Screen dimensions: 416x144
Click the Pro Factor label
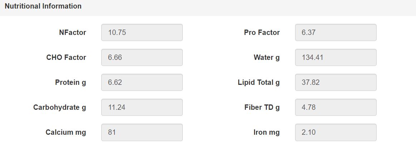click(262, 32)
